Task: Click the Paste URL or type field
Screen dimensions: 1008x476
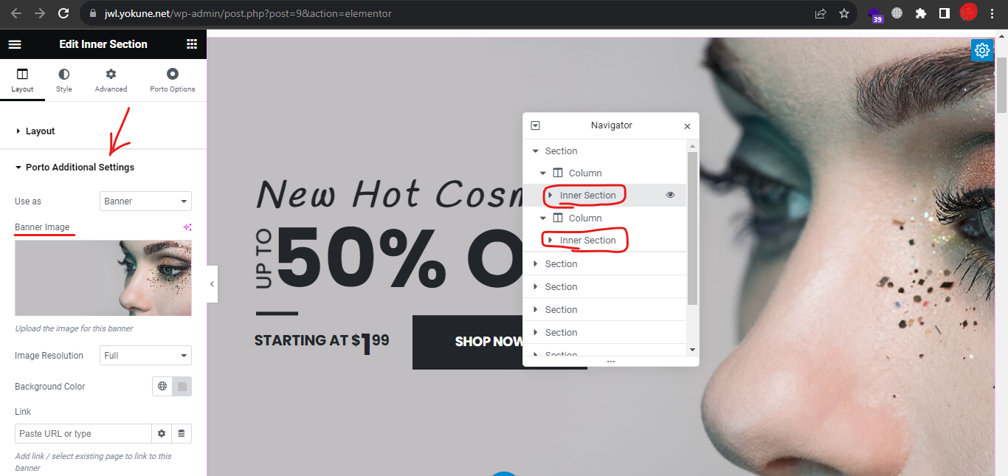Action: (x=83, y=433)
